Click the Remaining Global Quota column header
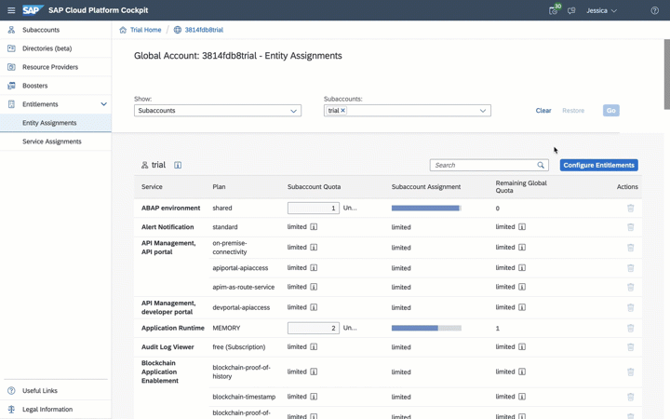670x419 pixels. pyautogui.click(x=521, y=187)
